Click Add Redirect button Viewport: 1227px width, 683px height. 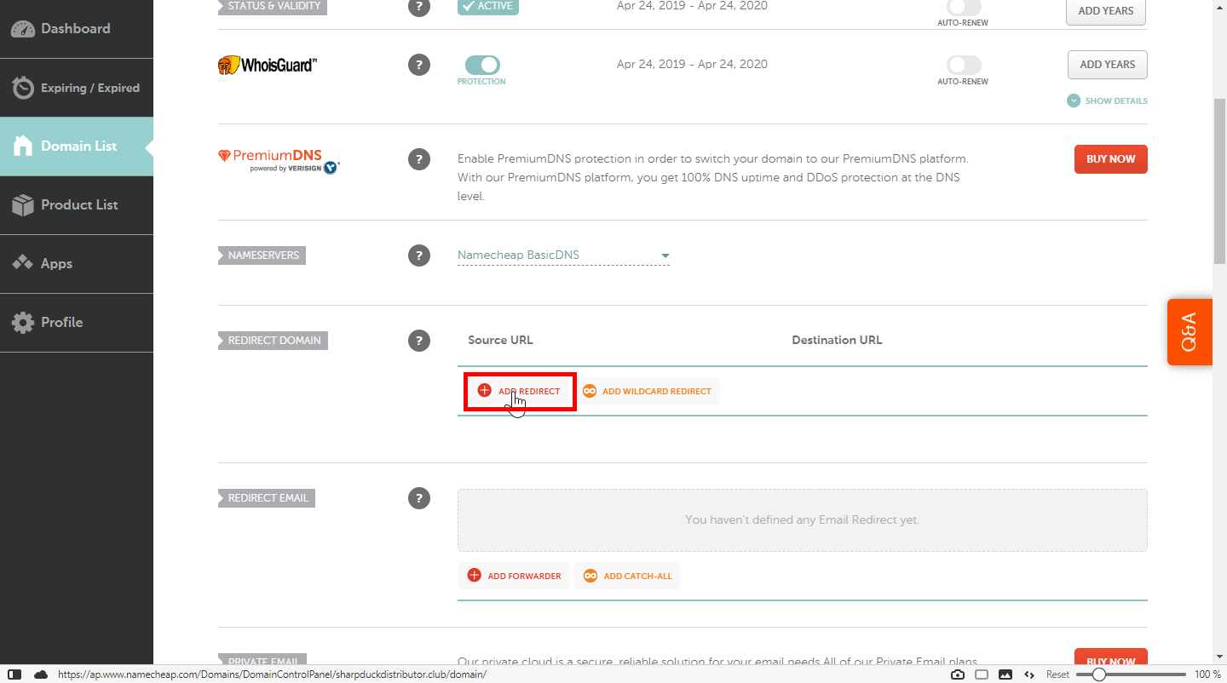pos(519,391)
